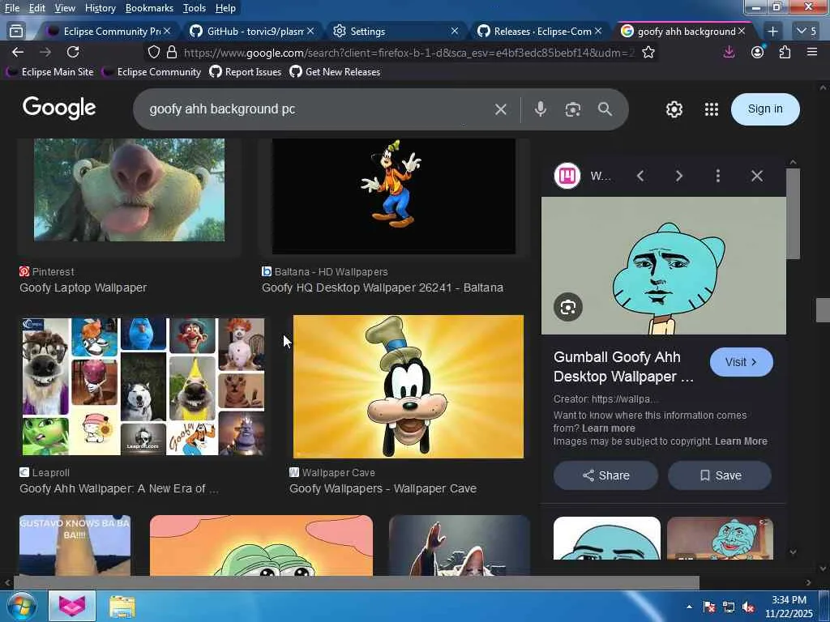Open taskbar clock showing 3:34 PM

pos(789,607)
